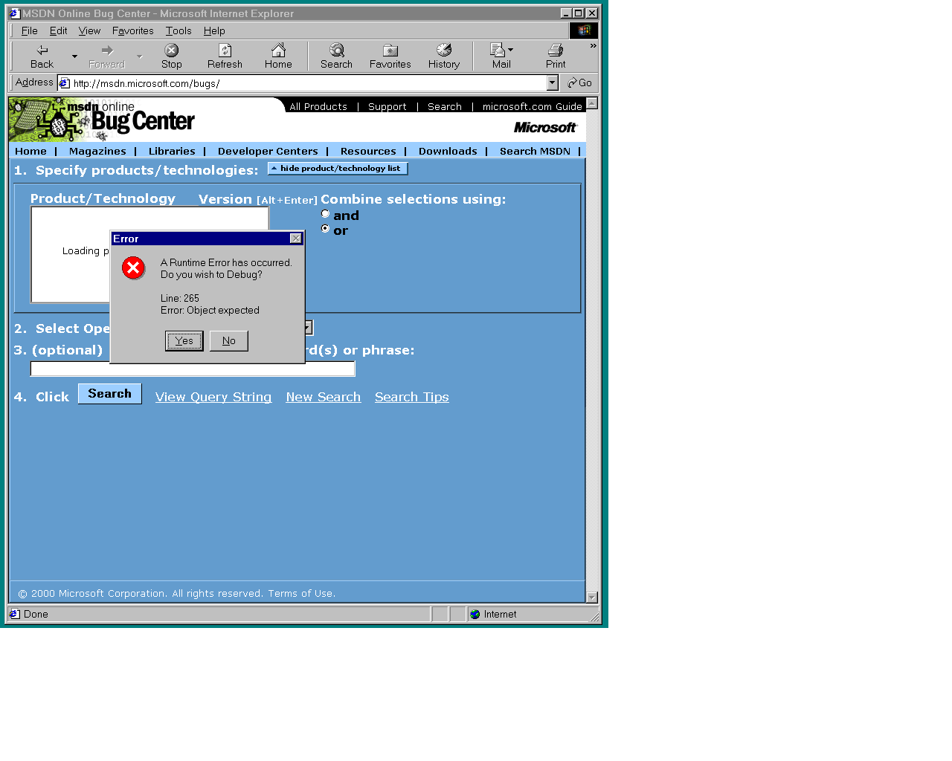The image size is (952, 761).
Task: Open microsoft.com Guide link
Action: click(x=533, y=107)
